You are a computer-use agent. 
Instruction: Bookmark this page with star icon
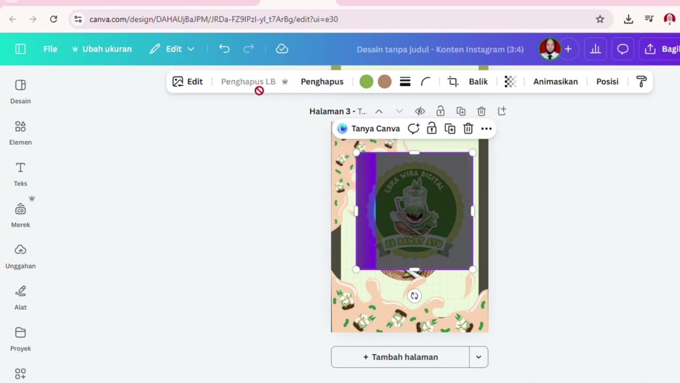pyautogui.click(x=600, y=19)
